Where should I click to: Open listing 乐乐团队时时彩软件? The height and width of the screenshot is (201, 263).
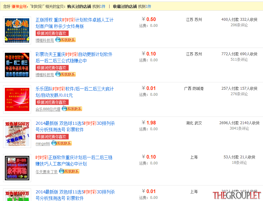click(75, 92)
